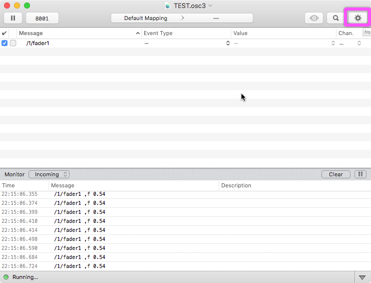Click the TEST.osc3 document icon
Viewport: 371px width, 283px height.
168,6
